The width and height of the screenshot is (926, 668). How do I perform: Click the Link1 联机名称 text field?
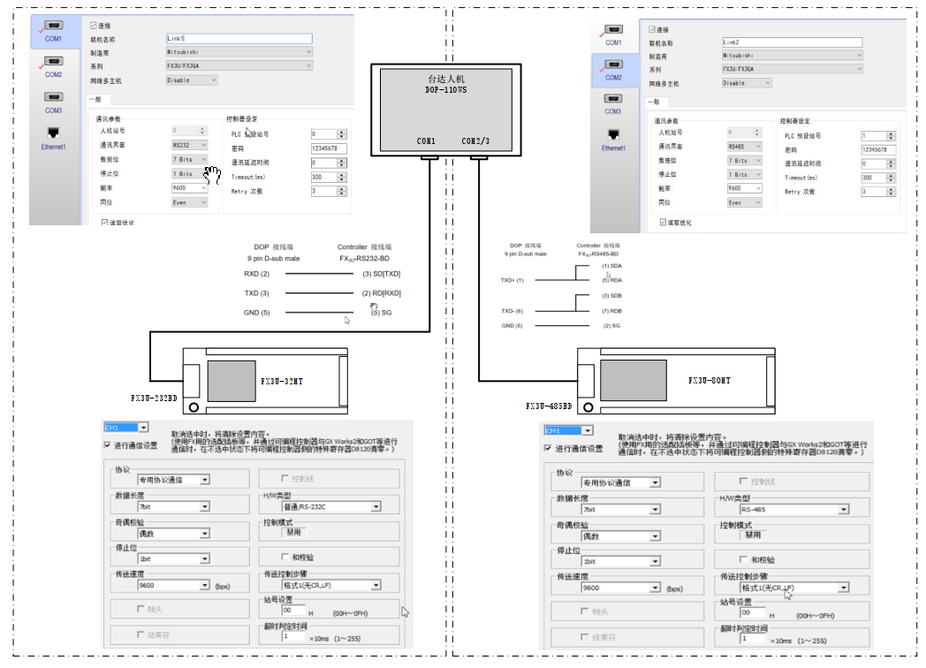point(239,39)
